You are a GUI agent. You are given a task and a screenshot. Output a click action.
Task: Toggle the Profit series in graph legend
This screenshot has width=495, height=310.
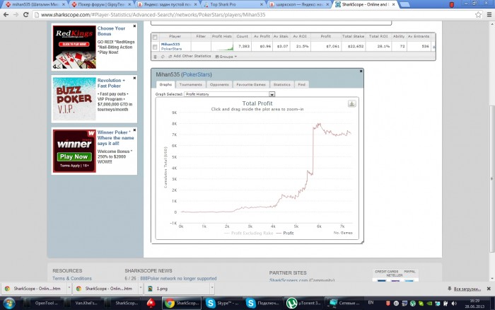click(285, 234)
